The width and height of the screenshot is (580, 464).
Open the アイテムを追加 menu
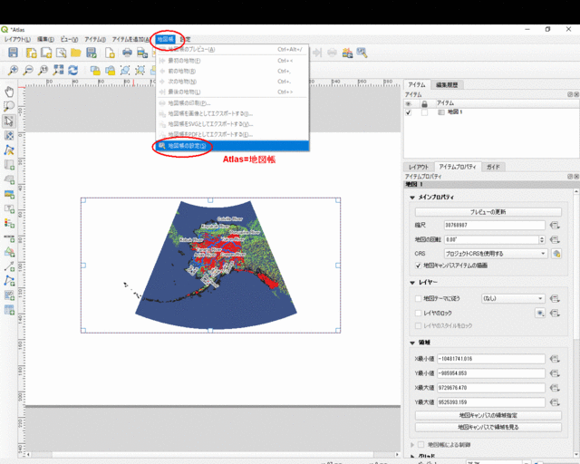(x=130, y=39)
